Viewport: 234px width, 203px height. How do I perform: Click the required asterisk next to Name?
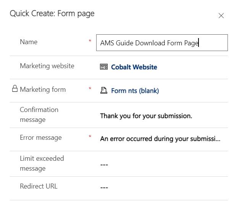(90, 41)
